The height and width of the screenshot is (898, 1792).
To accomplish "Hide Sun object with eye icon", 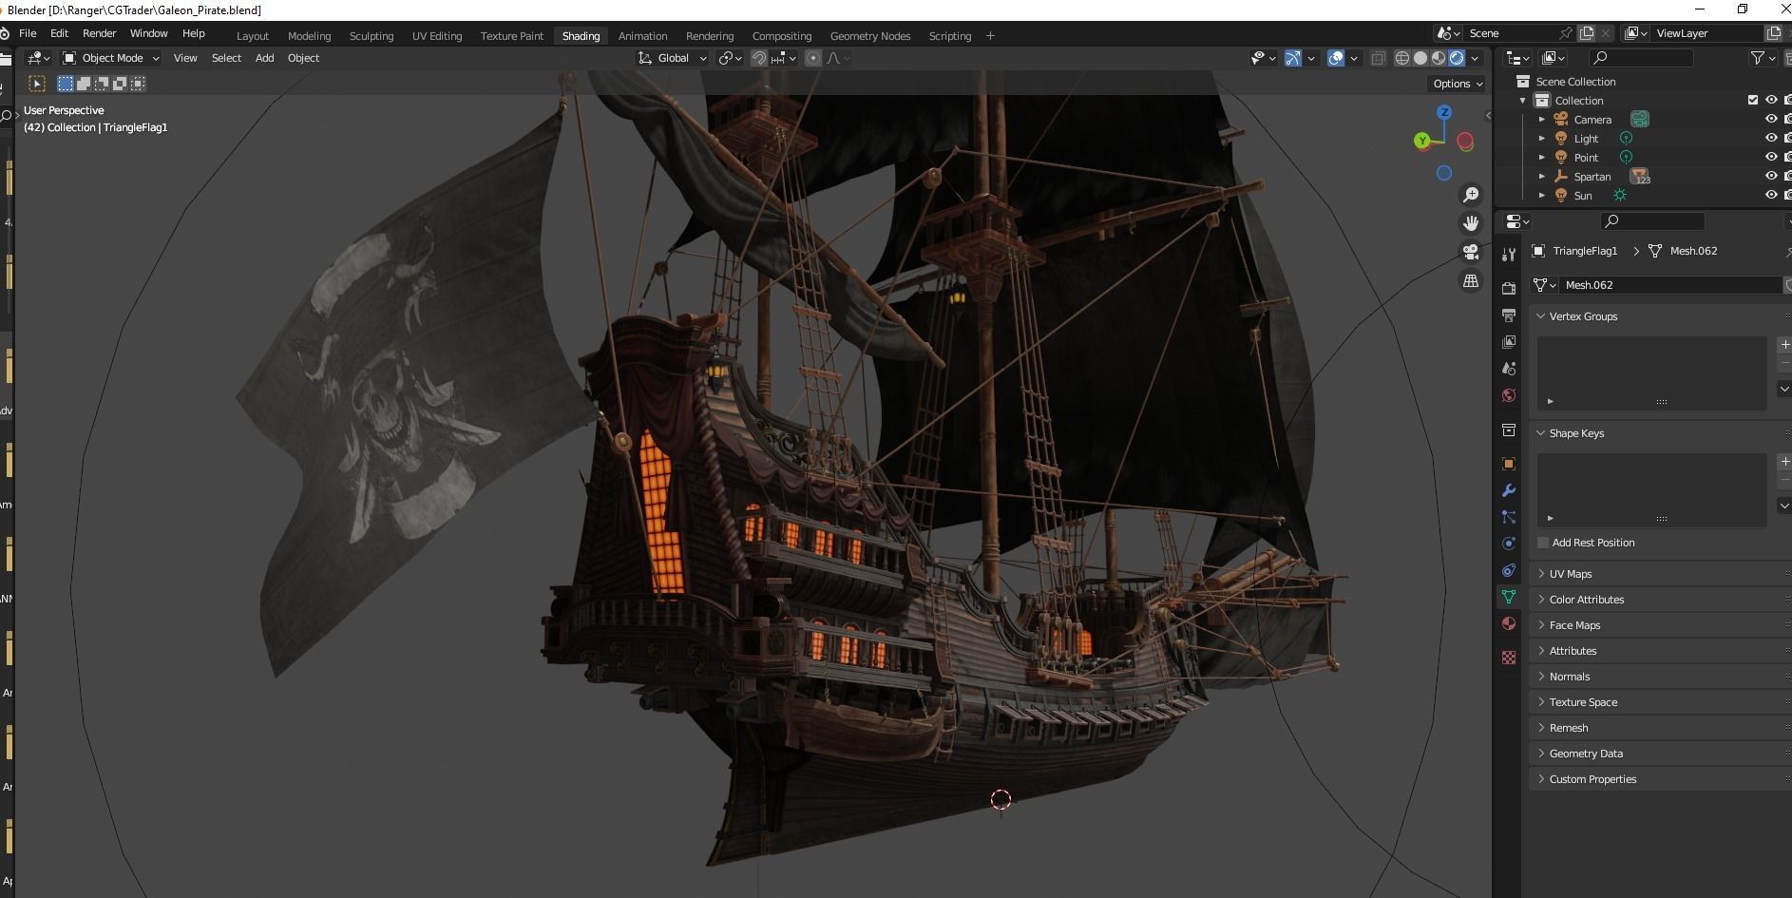I will pos(1771,195).
